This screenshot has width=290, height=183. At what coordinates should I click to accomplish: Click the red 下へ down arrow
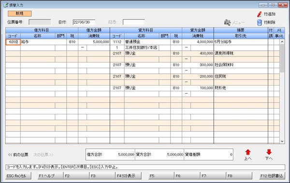(269, 152)
